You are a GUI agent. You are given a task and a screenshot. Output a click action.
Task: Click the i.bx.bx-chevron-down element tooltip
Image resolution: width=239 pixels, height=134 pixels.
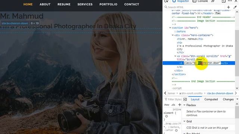pyautogui.click(x=20, y=23)
